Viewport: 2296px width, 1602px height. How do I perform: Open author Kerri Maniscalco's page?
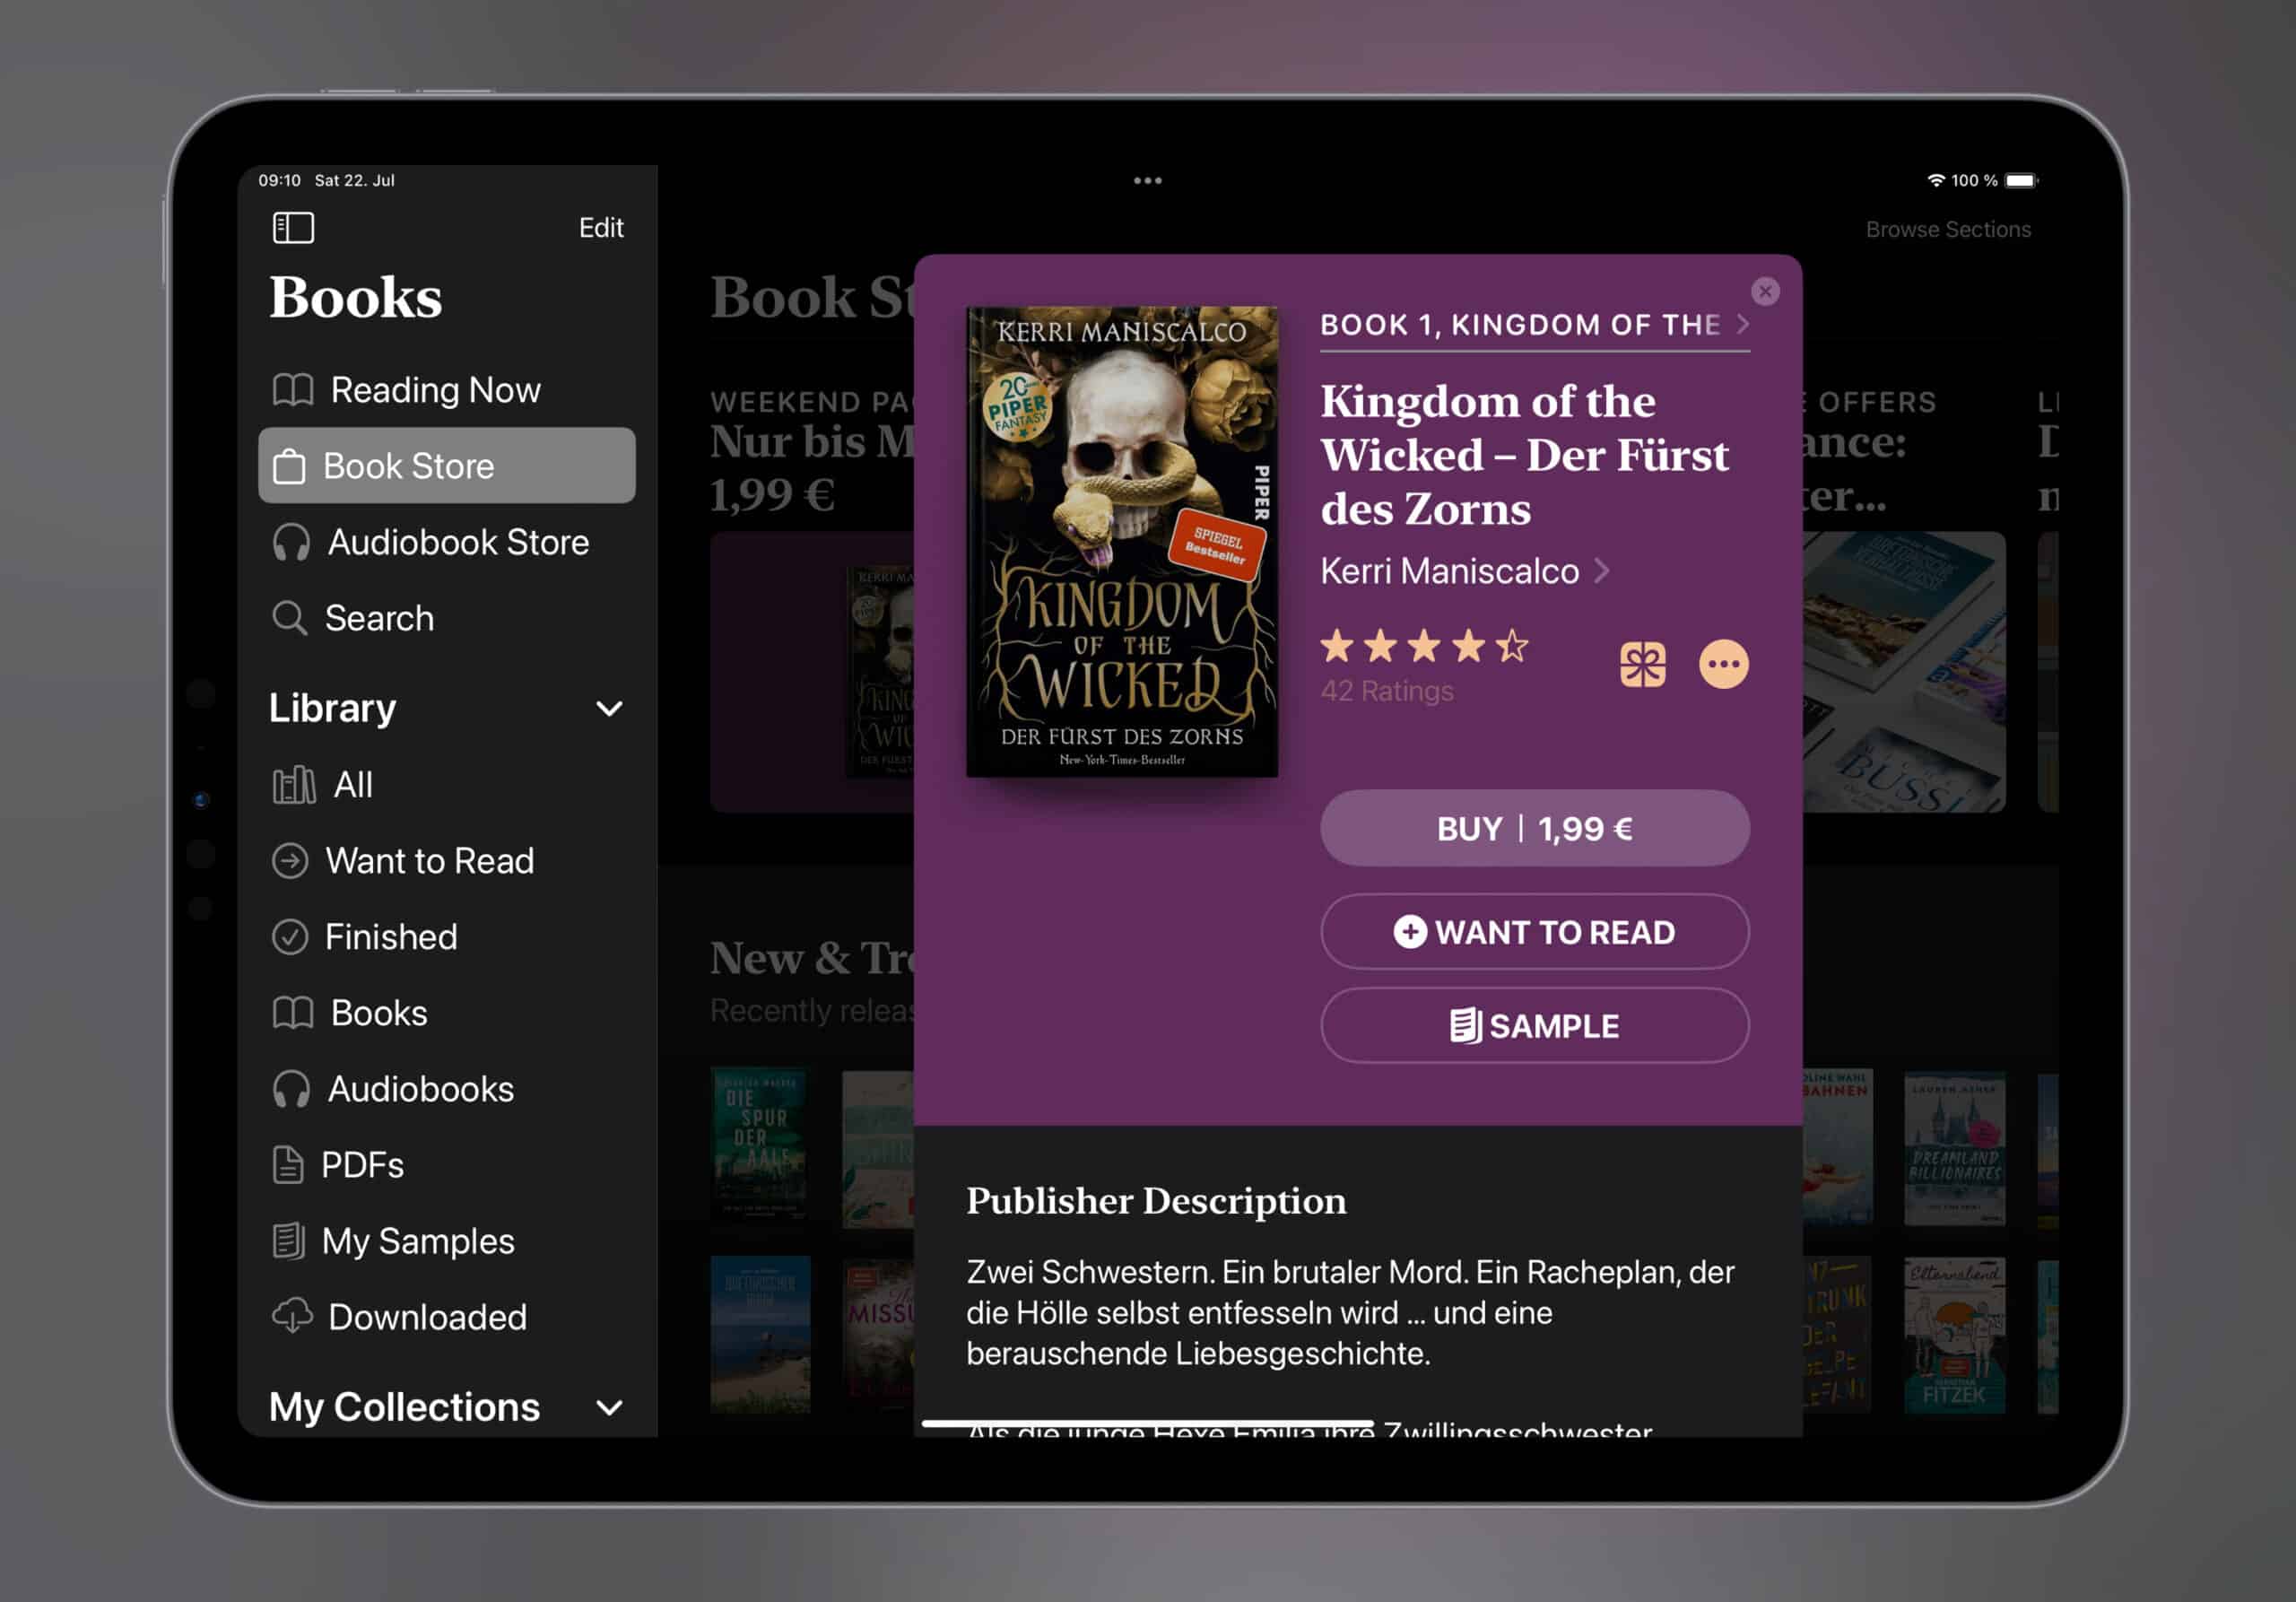1465,571
